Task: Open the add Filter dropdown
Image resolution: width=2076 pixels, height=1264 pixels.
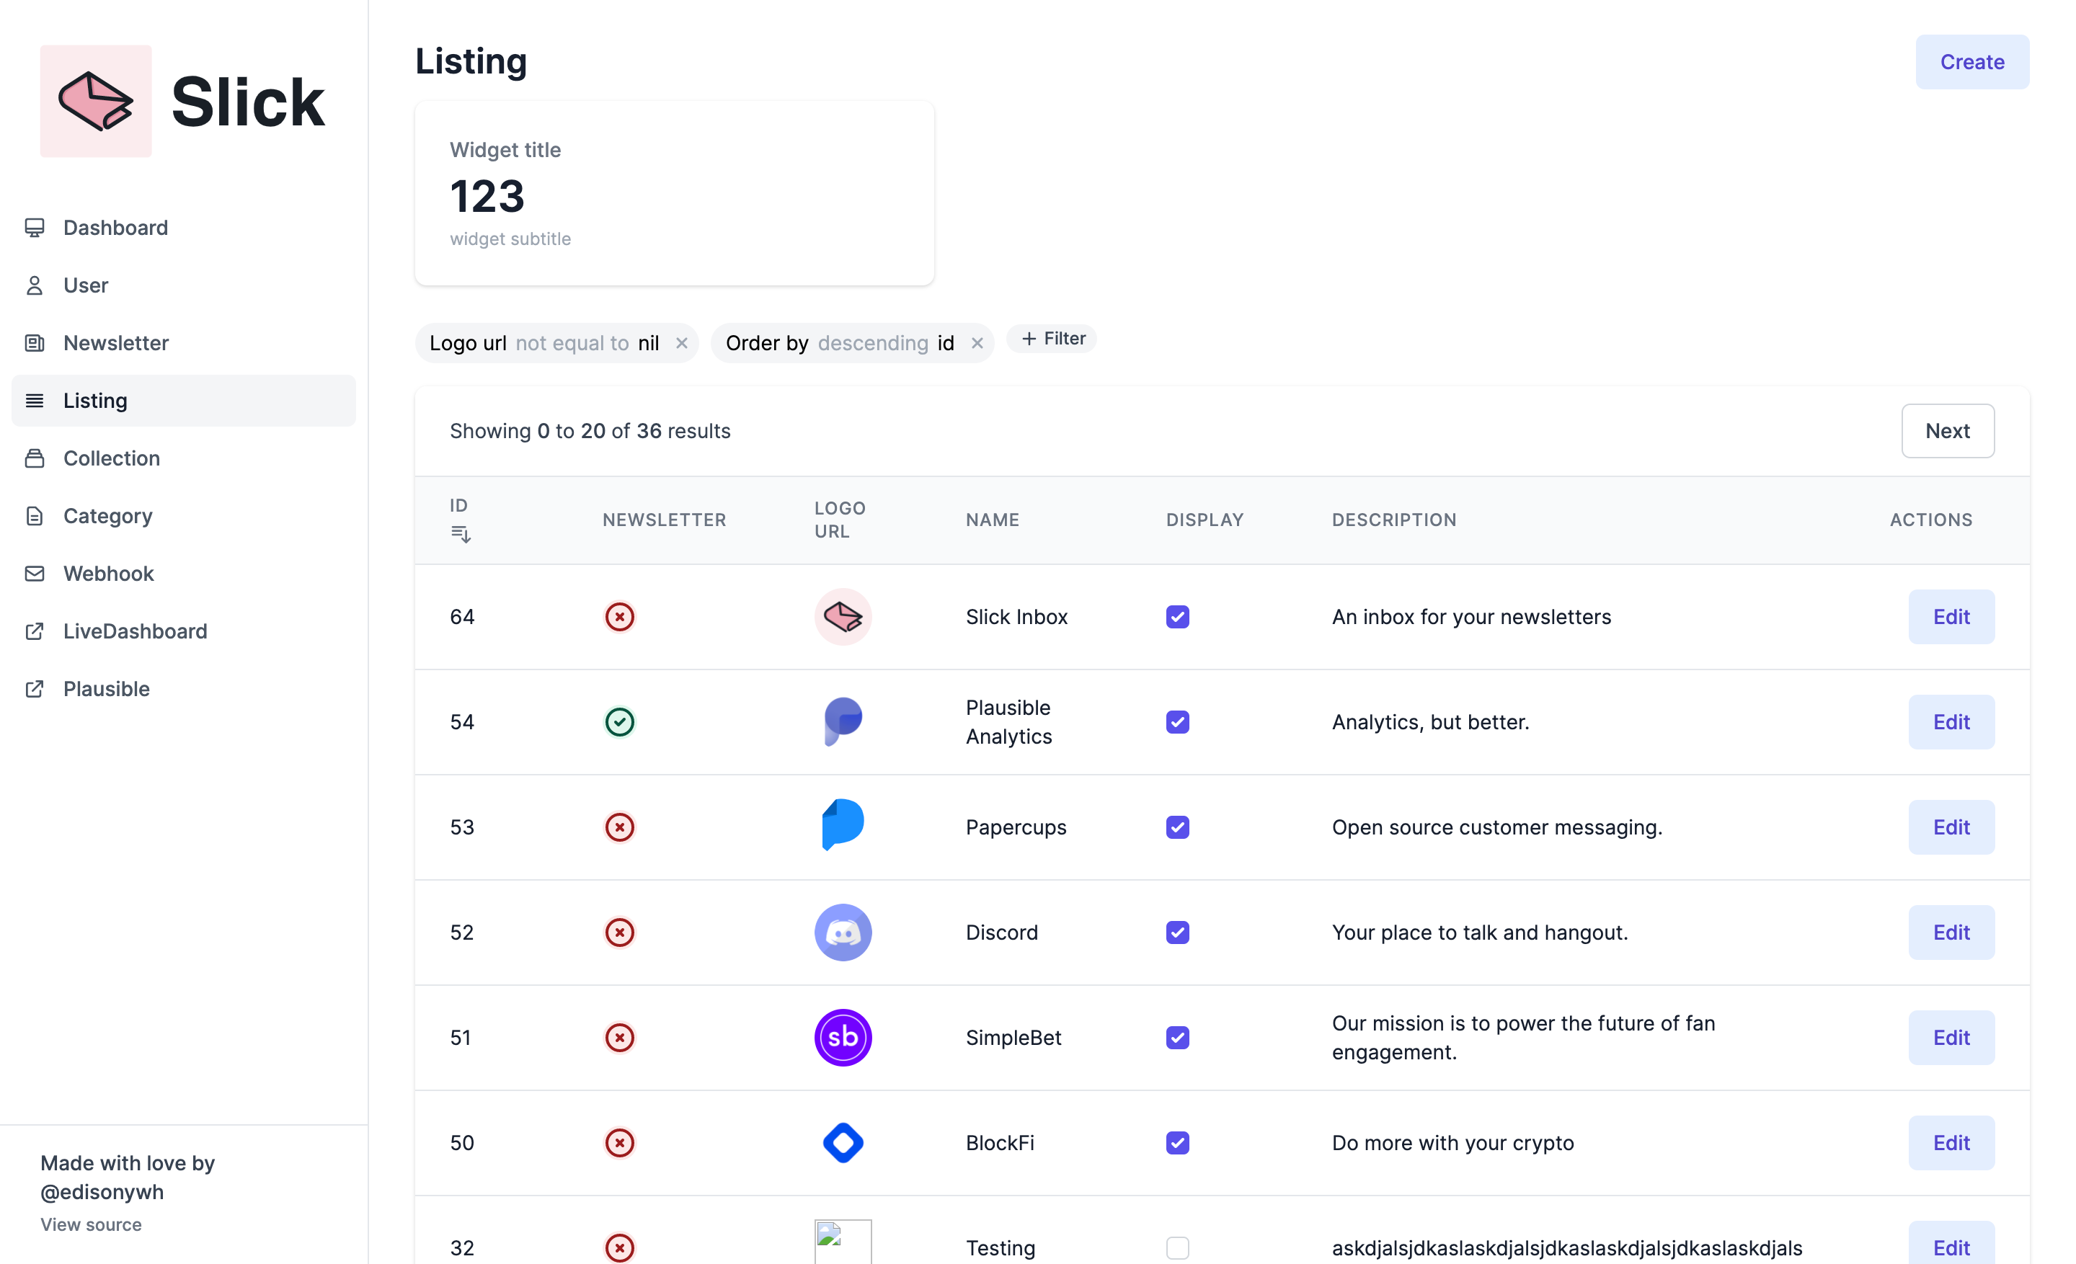Action: [x=1052, y=339]
